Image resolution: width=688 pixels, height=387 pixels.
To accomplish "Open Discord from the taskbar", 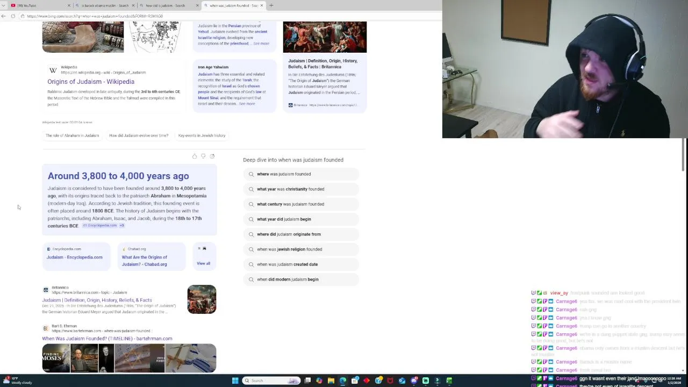I will pos(414,381).
